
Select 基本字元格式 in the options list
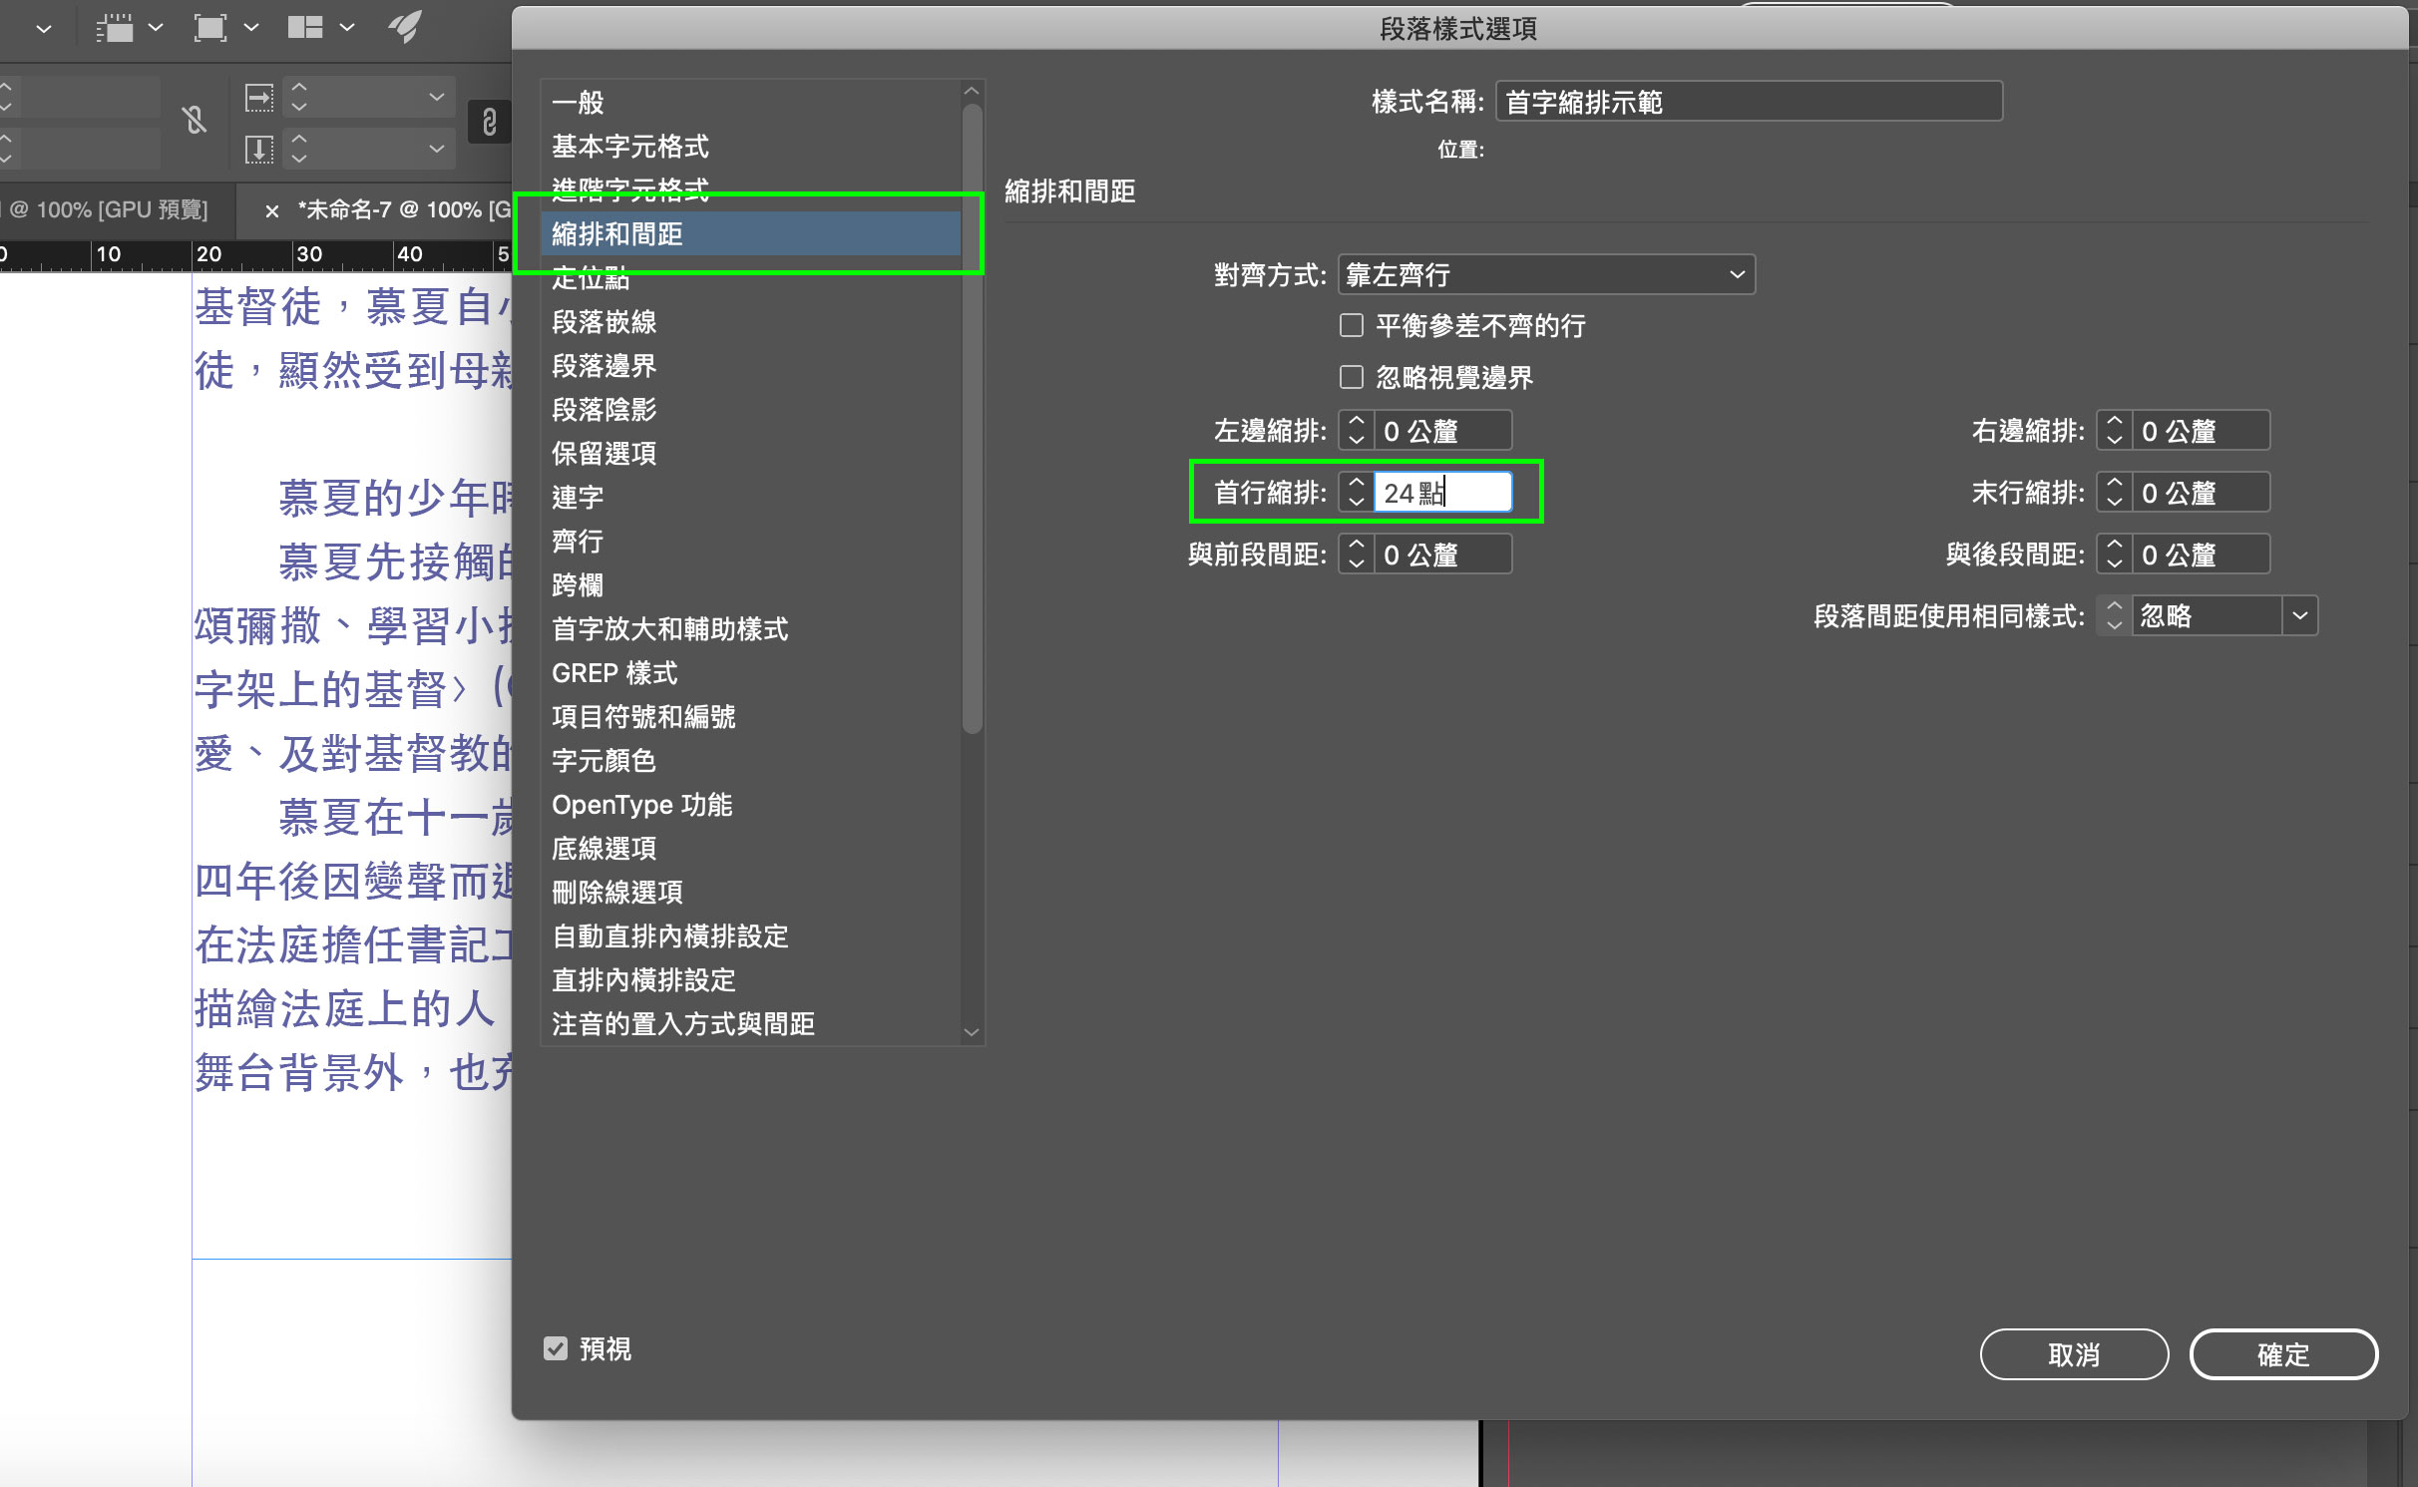pos(629,147)
